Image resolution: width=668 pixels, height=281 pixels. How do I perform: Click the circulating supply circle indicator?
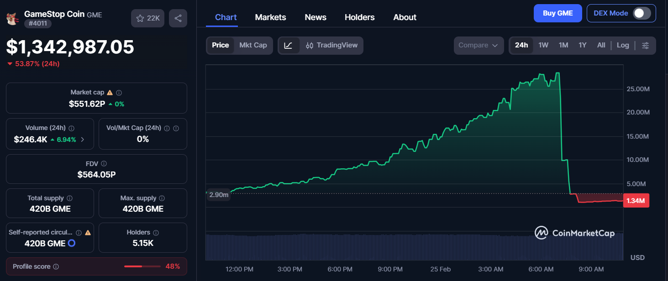pos(72,244)
